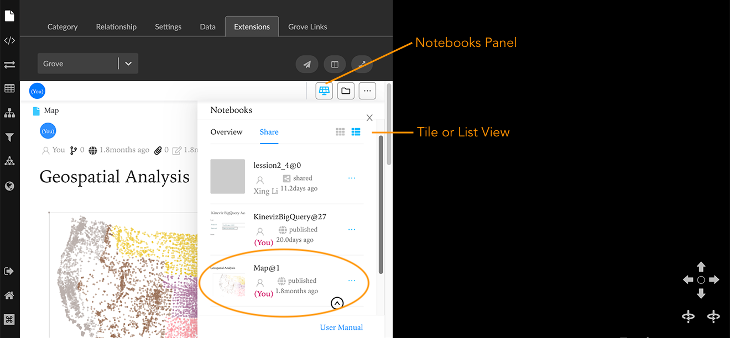
Task: Select the table grid icon in sidebar
Action: point(9,88)
